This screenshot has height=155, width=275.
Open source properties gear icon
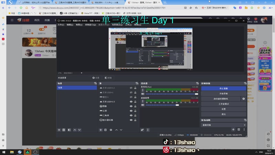(x=111, y=130)
